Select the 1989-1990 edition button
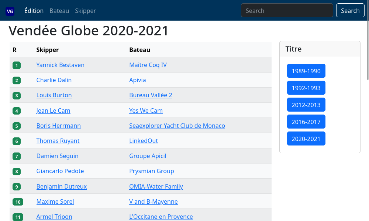This screenshot has width=369, height=221. [x=306, y=71]
